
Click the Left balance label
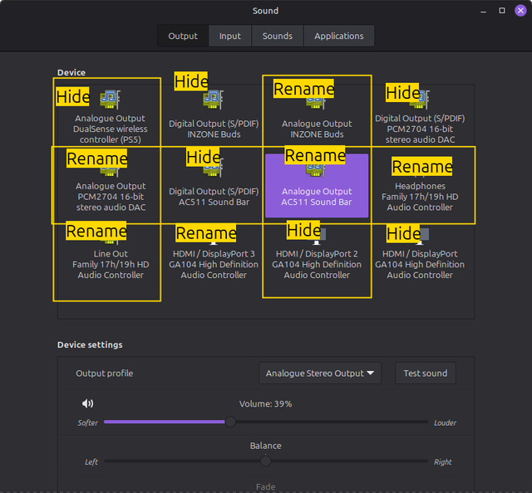click(x=91, y=461)
